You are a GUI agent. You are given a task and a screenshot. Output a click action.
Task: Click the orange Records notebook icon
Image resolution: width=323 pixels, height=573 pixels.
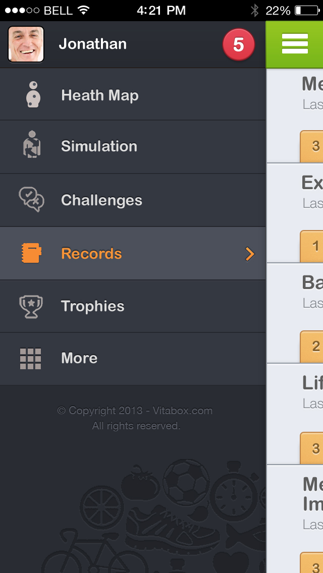31,253
